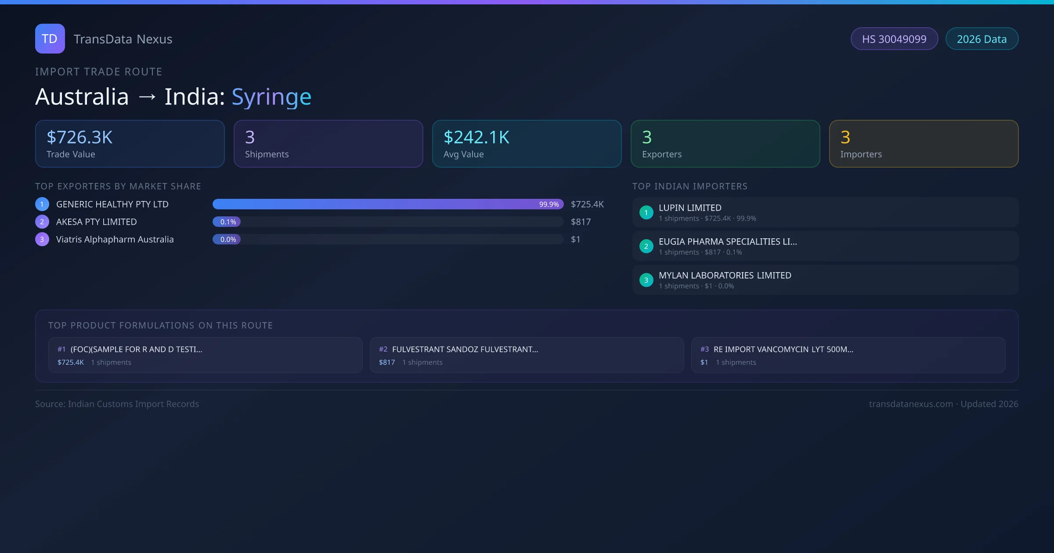Click the 2026 Data pill badge
The image size is (1054, 553).
[x=982, y=39]
